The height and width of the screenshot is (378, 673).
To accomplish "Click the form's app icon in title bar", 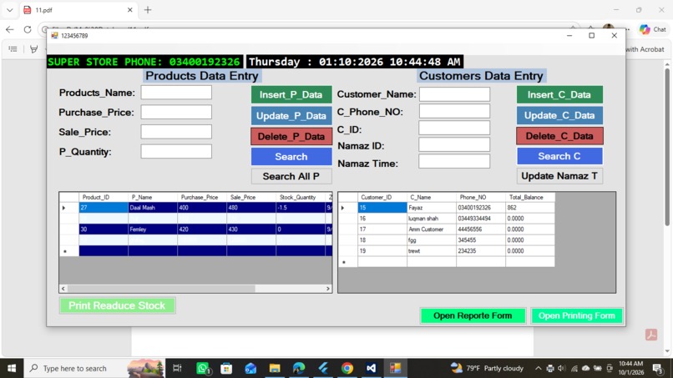I will pos(54,36).
